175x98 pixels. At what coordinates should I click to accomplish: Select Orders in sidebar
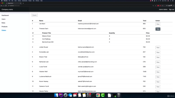click(x=4, y=30)
